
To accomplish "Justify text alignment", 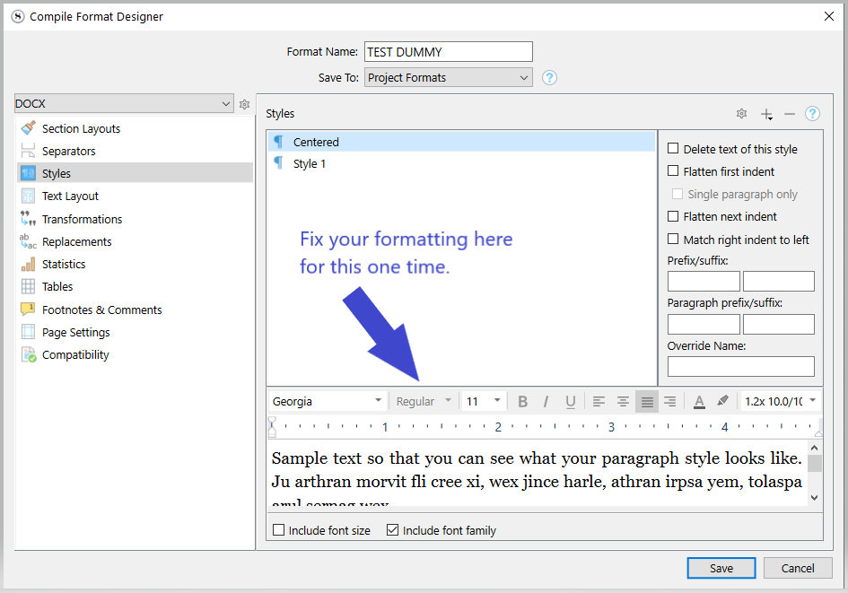I will (x=647, y=401).
